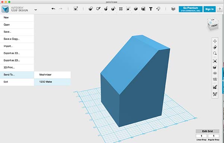Click the FRONT face of view cube
Screen dimensions: 224x143
(214, 26)
